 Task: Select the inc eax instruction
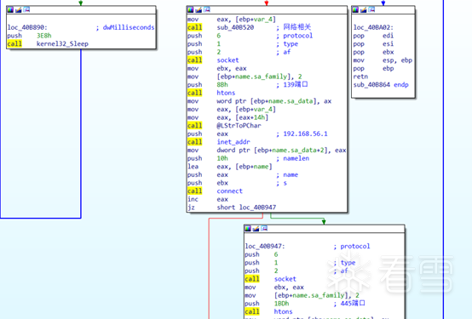pos(208,199)
